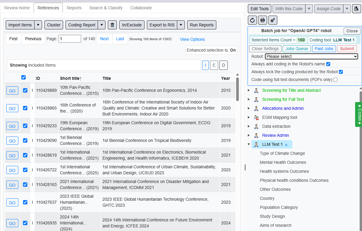Switch to the Reports tab

pos(74,8)
